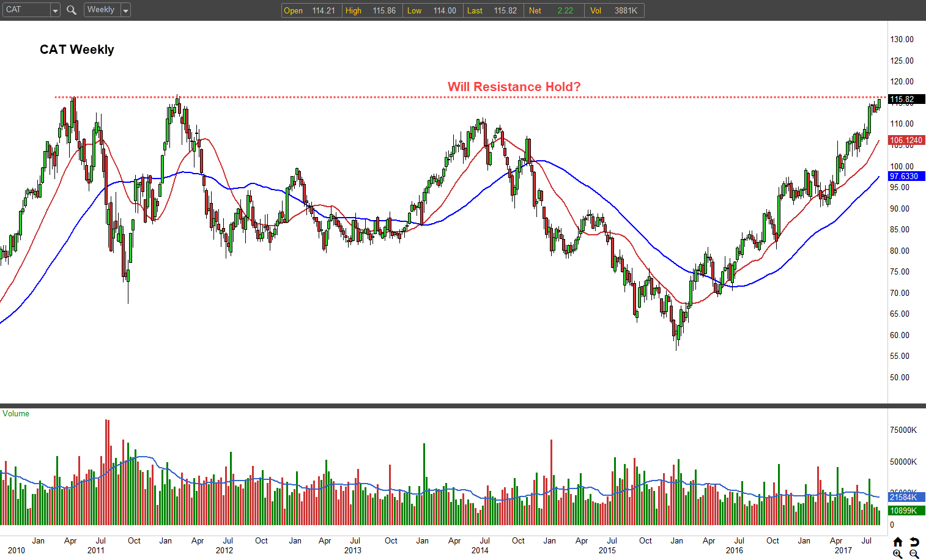Viewport: 926px width, 560px height.
Task: Click the 75000K volume axis label
Action: (903, 430)
